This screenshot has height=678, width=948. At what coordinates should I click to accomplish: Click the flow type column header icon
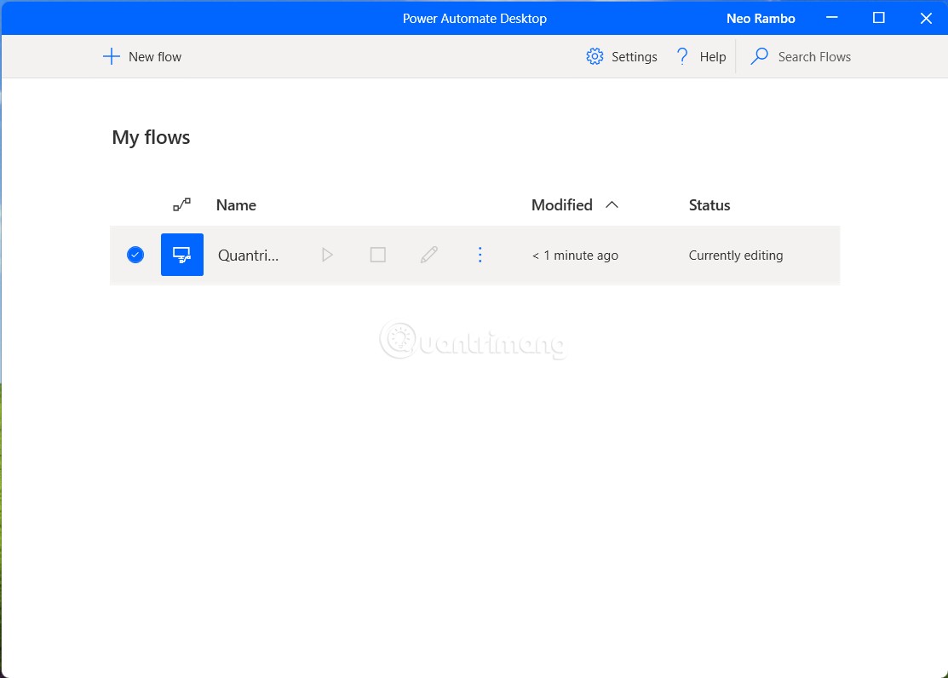(182, 204)
